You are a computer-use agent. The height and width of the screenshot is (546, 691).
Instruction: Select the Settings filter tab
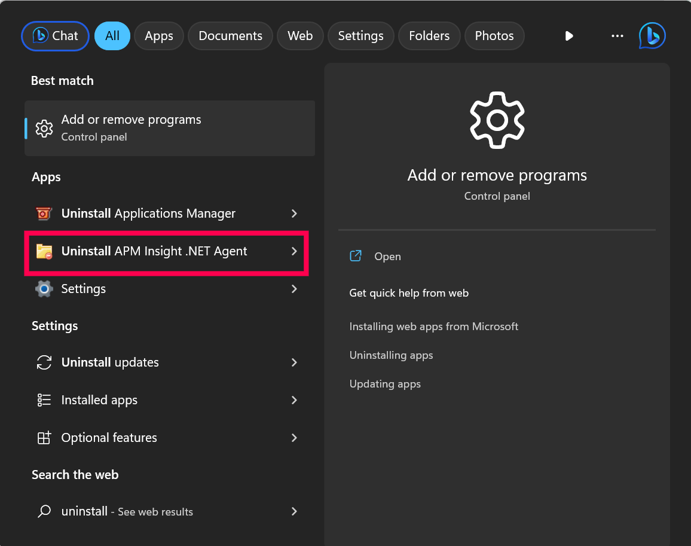[x=360, y=36]
